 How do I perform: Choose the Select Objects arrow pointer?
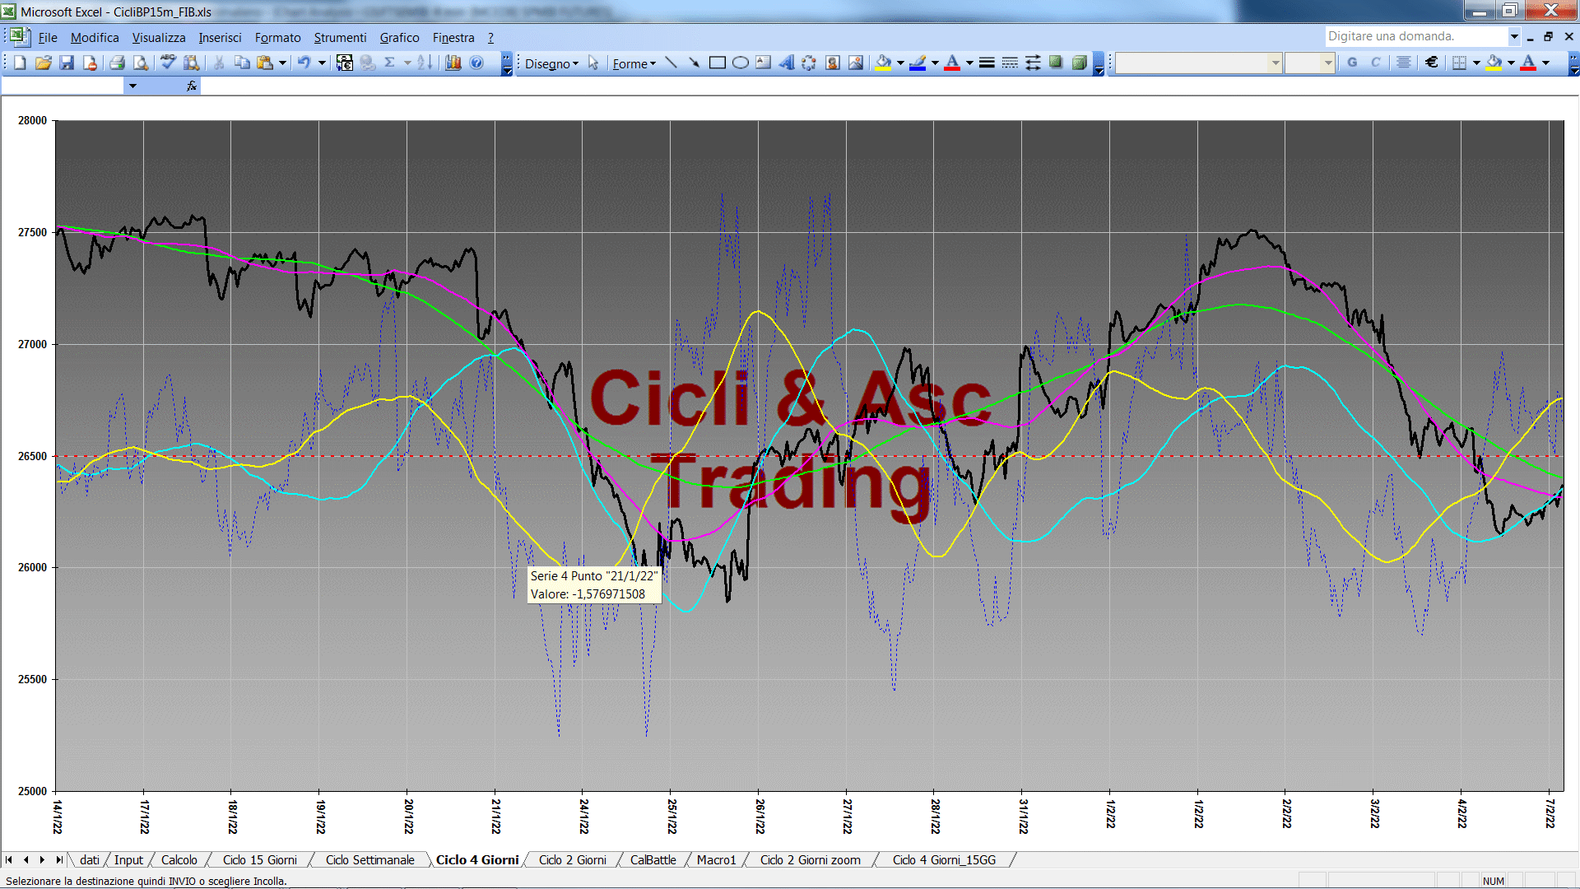[593, 63]
